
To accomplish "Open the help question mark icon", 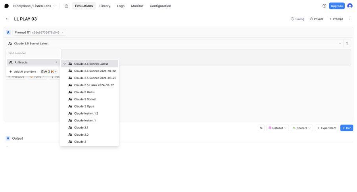I will pyautogui.click(x=324, y=6).
